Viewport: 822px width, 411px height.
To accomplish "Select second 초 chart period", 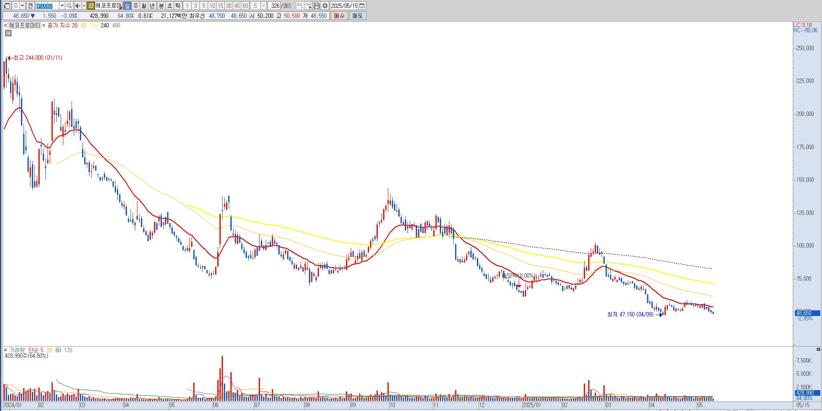I will point(170,6).
